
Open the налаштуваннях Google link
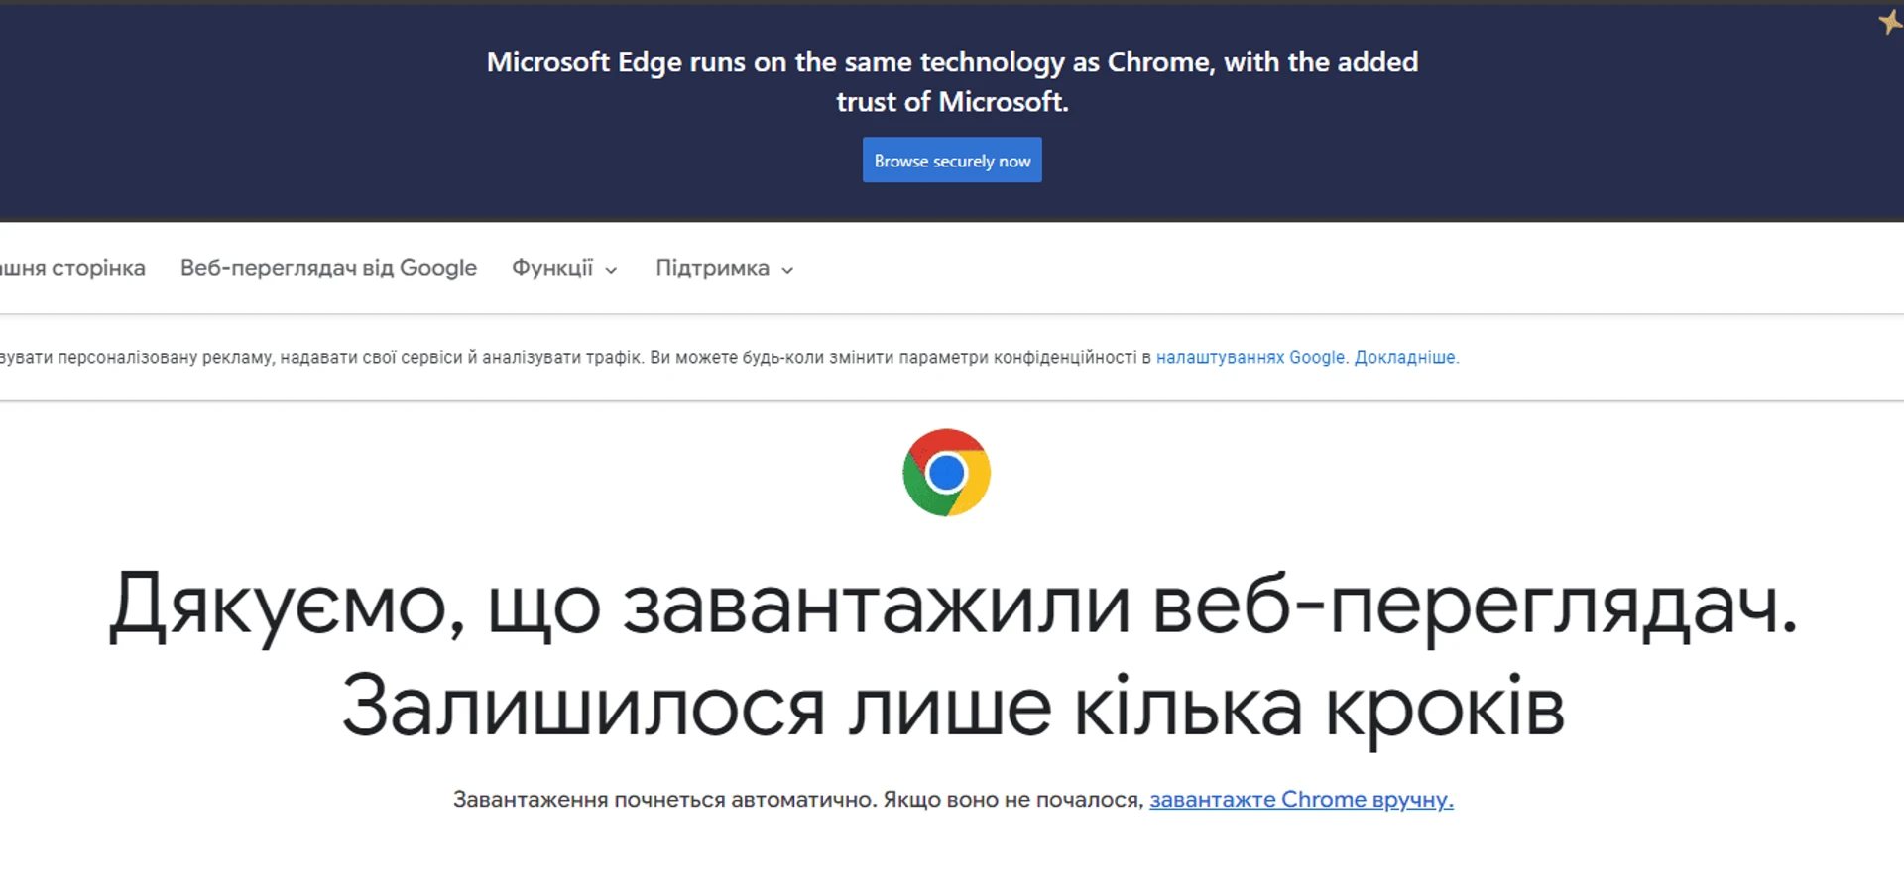1250,357
